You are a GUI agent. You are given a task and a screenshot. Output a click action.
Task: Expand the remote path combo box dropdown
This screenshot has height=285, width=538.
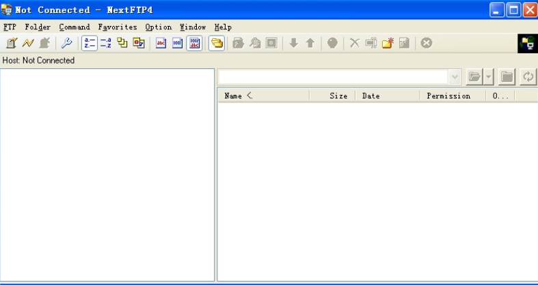(x=455, y=77)
